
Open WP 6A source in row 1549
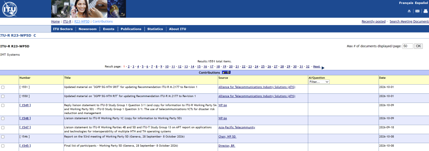223,105
